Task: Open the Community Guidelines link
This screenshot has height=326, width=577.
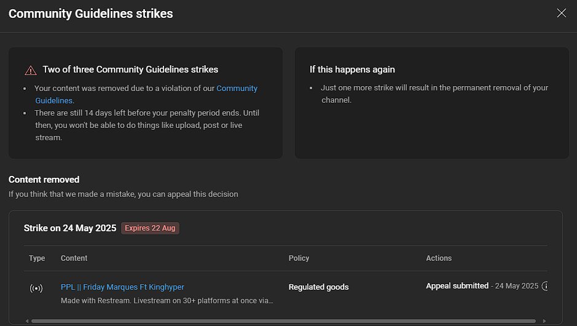Action: point(237,89)
